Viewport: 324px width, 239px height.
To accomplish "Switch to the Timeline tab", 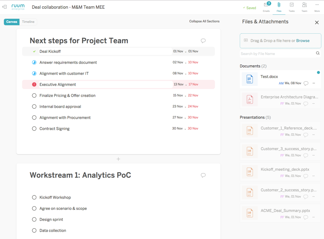I will [x=28, y=22].
